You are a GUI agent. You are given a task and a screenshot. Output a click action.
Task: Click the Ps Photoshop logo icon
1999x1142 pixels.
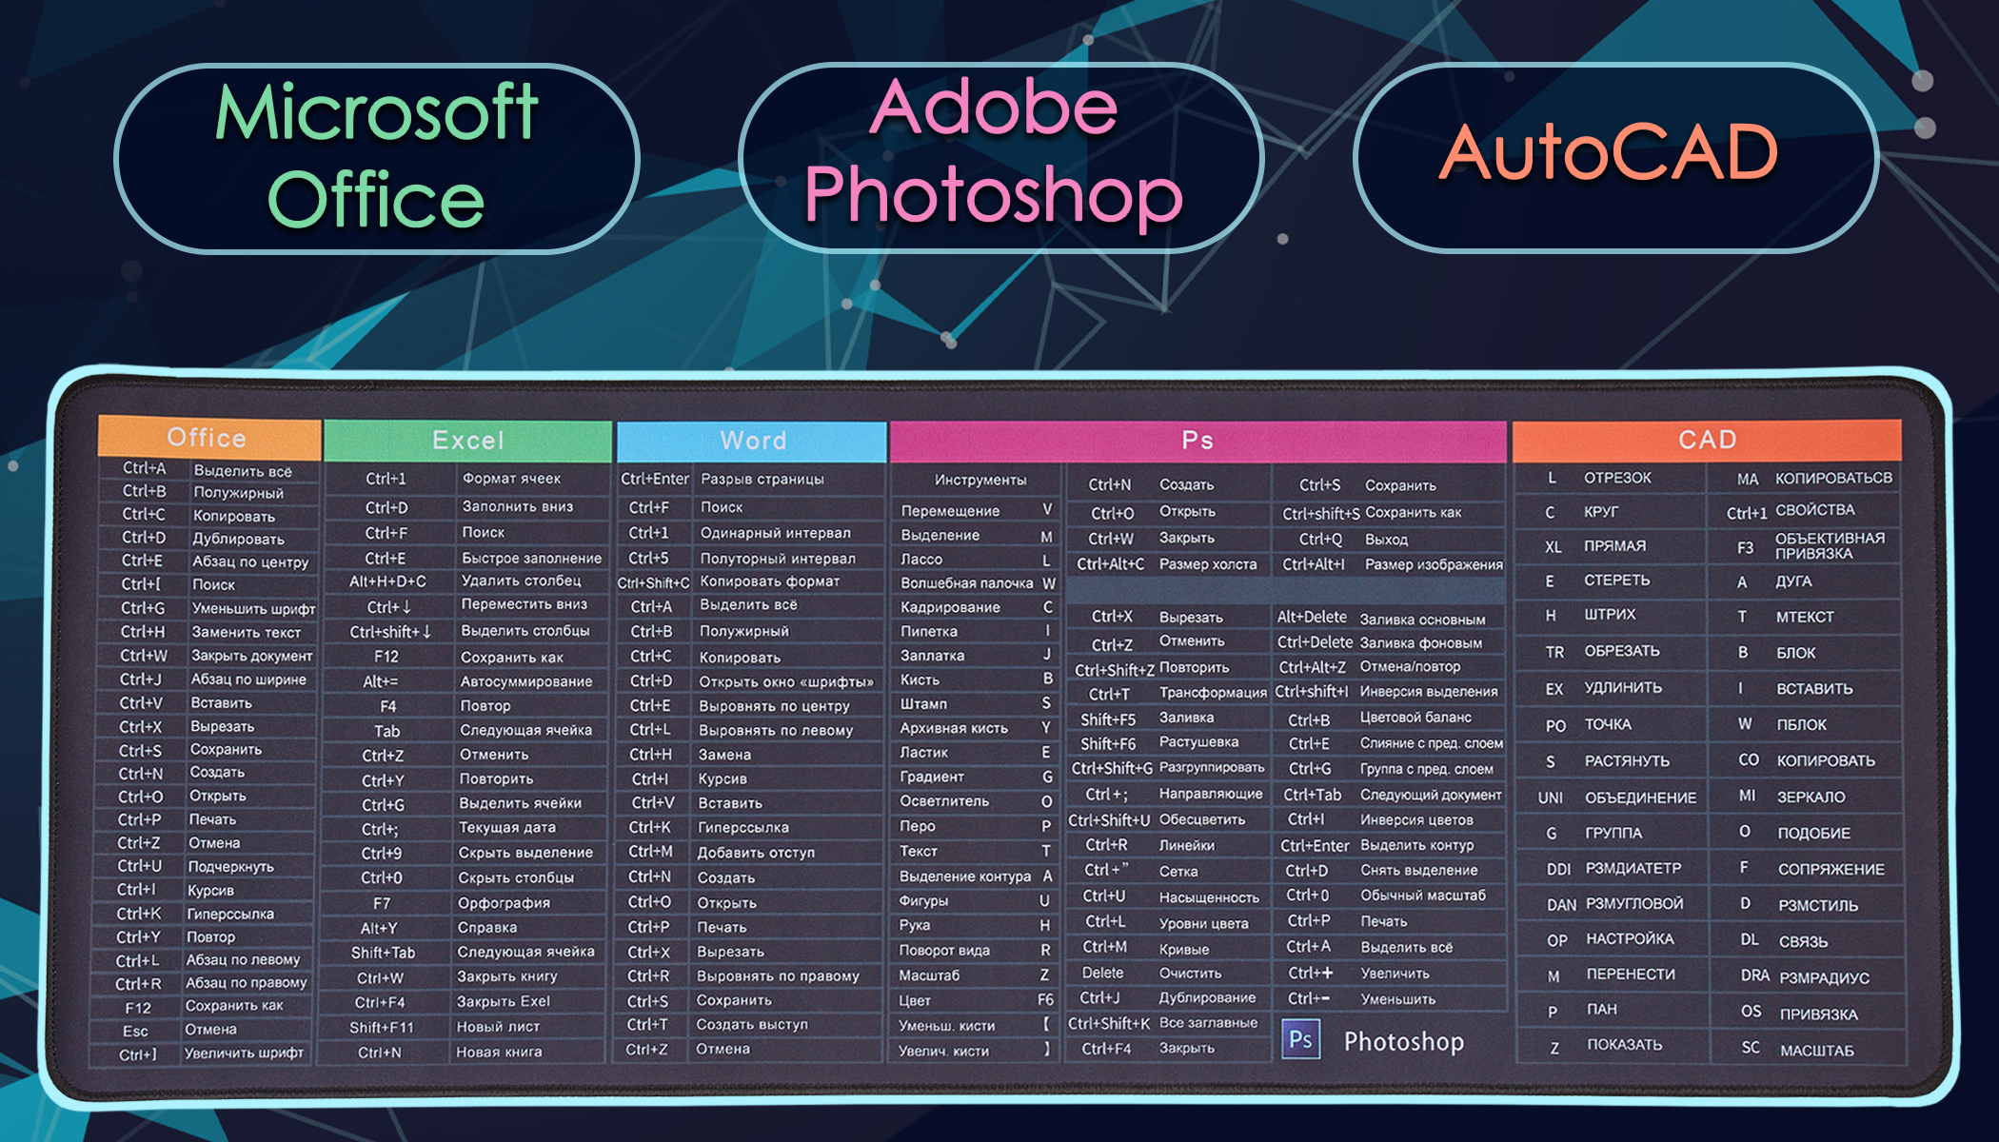1300,1039
